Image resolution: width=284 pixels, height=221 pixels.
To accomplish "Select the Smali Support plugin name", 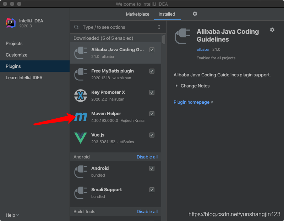I will [x=106, y=190].
